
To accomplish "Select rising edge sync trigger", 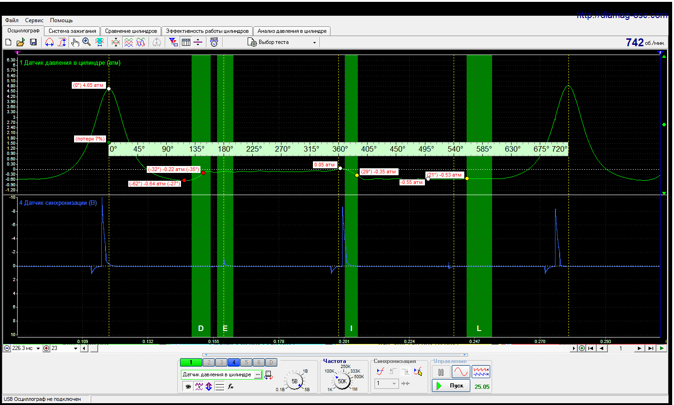I will point(393,371).
